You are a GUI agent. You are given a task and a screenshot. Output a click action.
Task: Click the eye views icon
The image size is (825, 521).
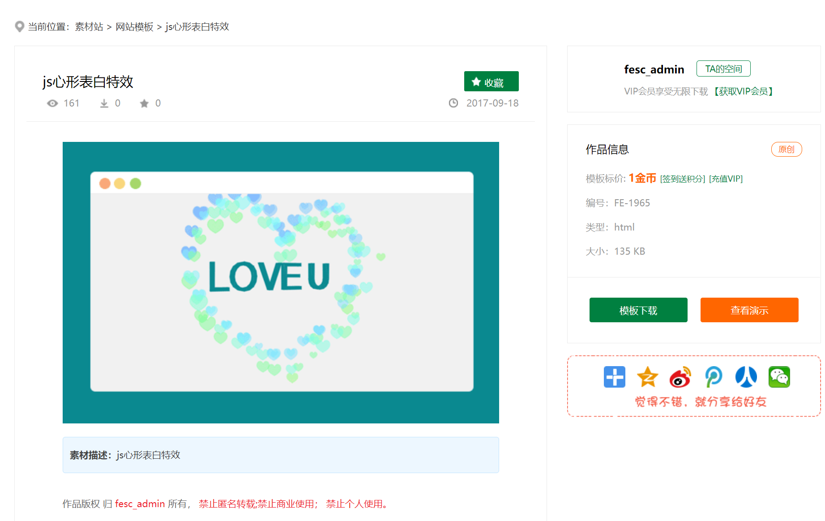pos(52,103)
